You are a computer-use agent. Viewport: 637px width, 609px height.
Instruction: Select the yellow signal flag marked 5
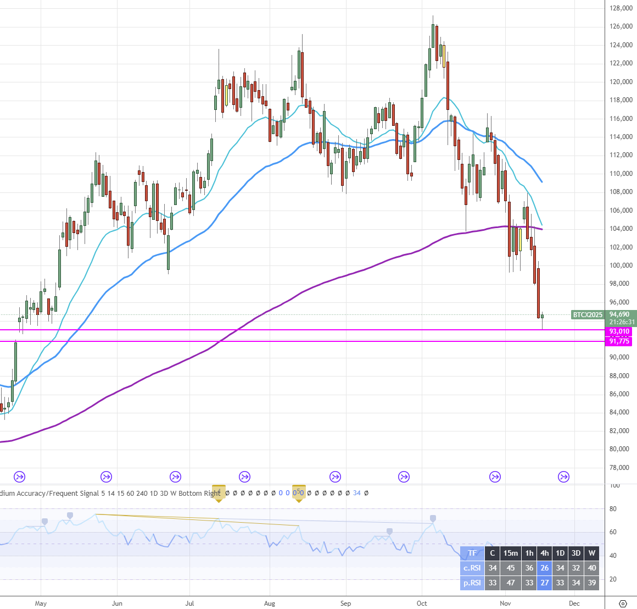pos(299,493)
